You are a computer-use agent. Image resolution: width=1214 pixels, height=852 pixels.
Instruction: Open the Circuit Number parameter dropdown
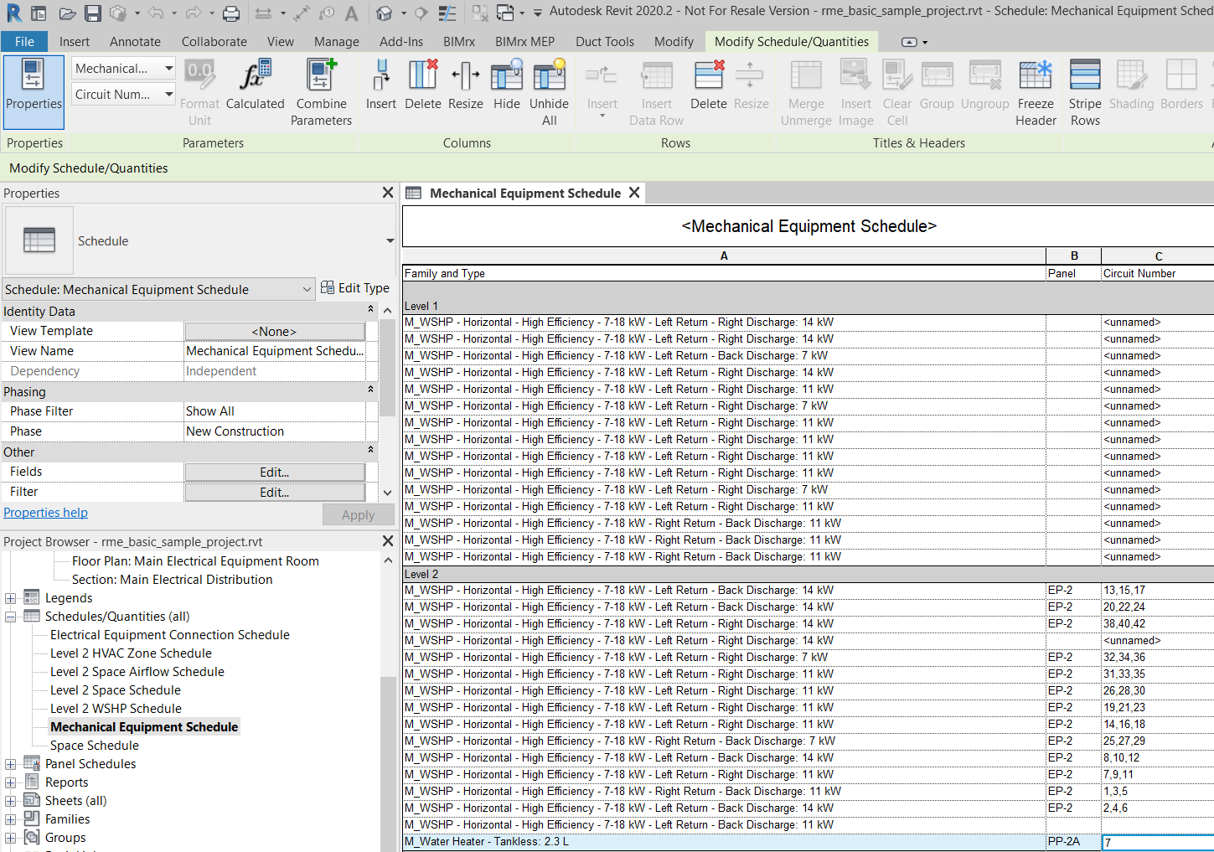tap(168, 95)
